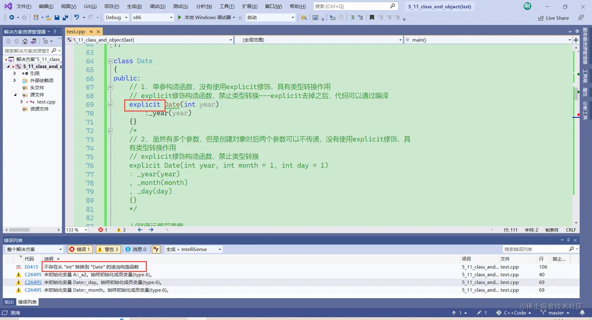Select the External Dependencies (外部依赖项) node
This screenshot has height=320, width=592.
click(42, 81)
